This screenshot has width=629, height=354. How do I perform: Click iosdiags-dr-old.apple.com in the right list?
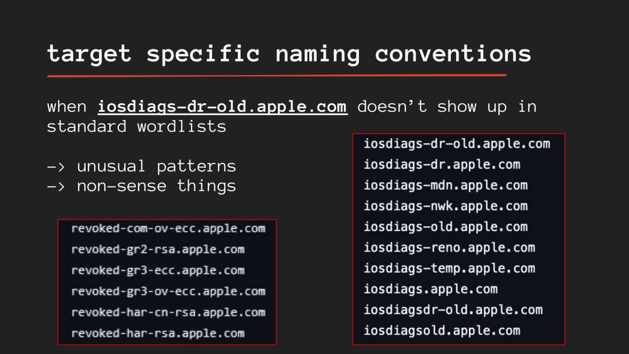click(x=457, y=144)
